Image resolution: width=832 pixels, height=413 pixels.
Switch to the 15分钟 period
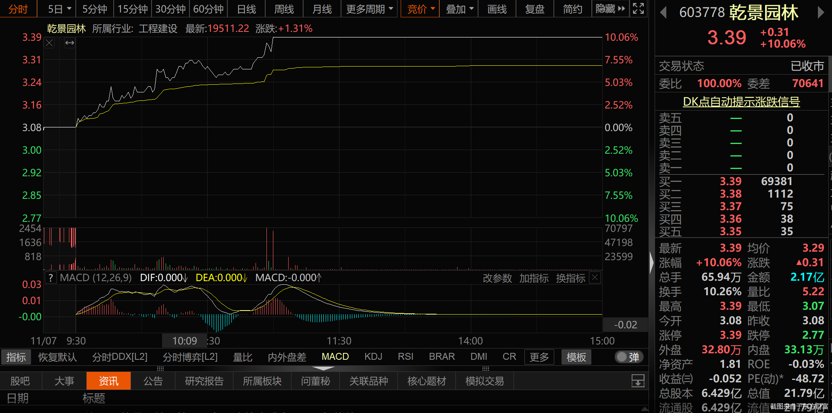tap(133, 9)
